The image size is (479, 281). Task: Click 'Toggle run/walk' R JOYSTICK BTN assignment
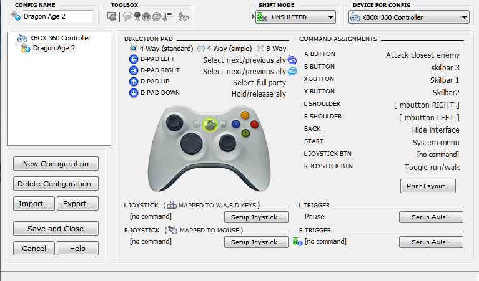pyautogui.click(x=432, y=168)
